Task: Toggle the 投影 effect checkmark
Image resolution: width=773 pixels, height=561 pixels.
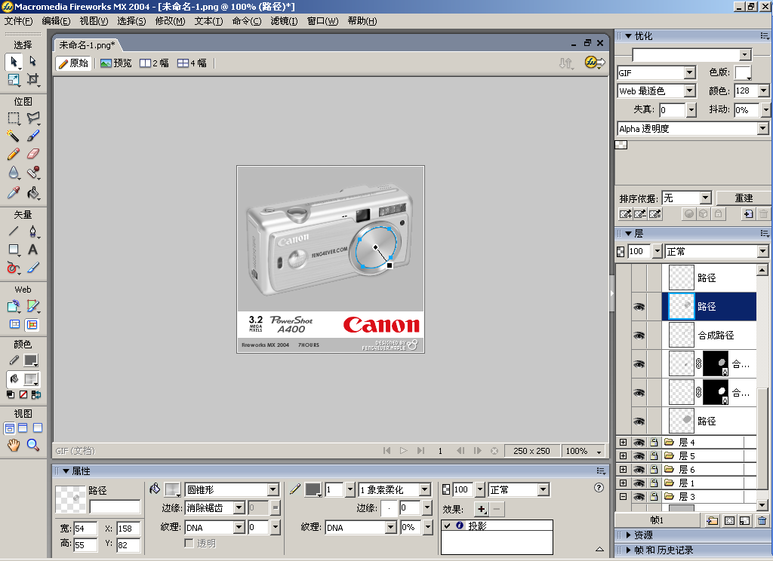Action: point(447,526)
